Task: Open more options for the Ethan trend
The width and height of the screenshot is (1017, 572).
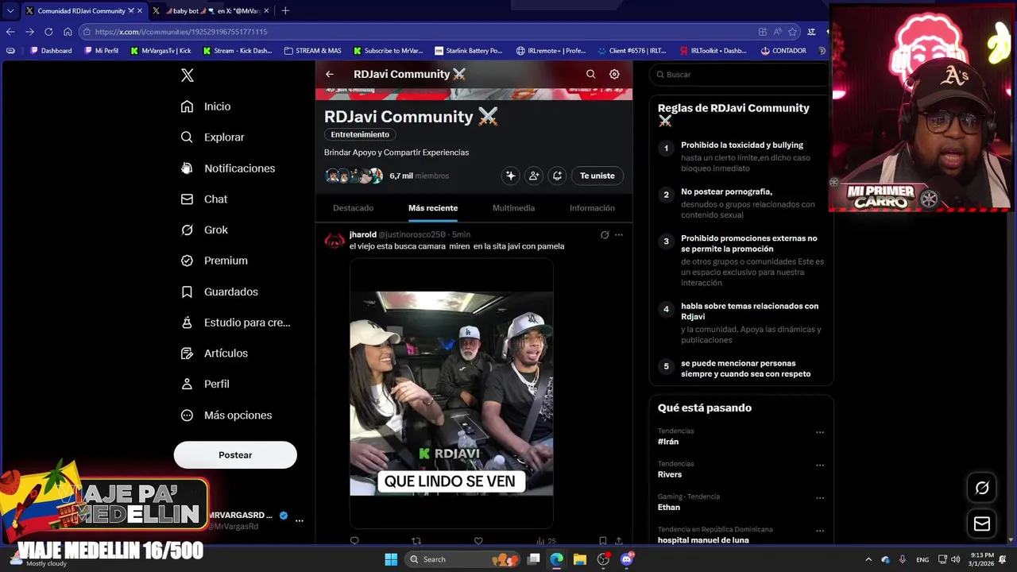Action: pyautogui.click(x=820, y=498)
